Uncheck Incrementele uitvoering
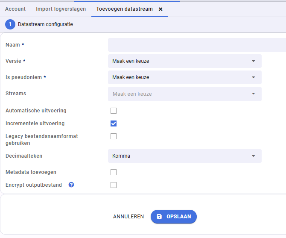Viewport: 286px width, 238px height. tap(114, 123)
